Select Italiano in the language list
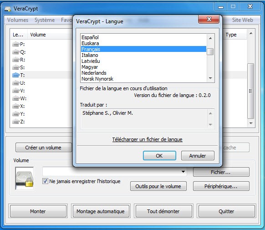265x230 pixels. pyautogui.click(x=143, y=55)
